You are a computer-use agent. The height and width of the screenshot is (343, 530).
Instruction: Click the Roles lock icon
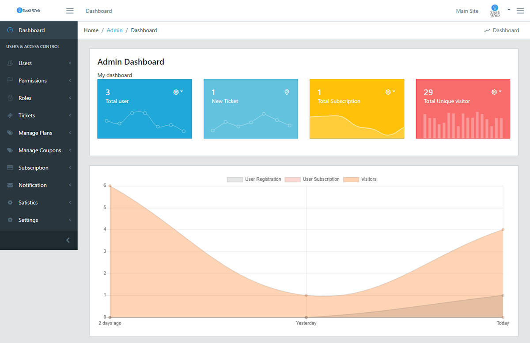(x=10, y=98)
